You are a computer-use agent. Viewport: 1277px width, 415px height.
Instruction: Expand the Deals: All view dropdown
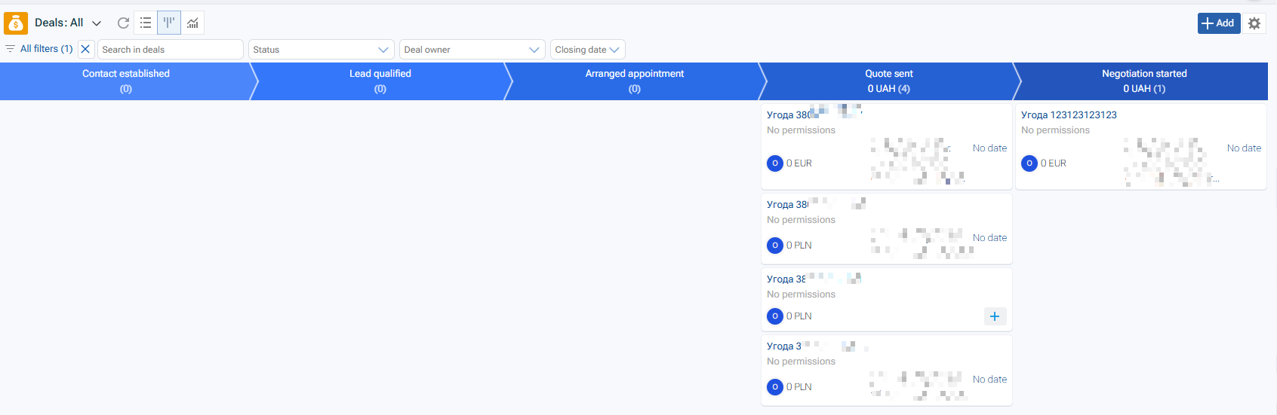(x=97, y=23)
